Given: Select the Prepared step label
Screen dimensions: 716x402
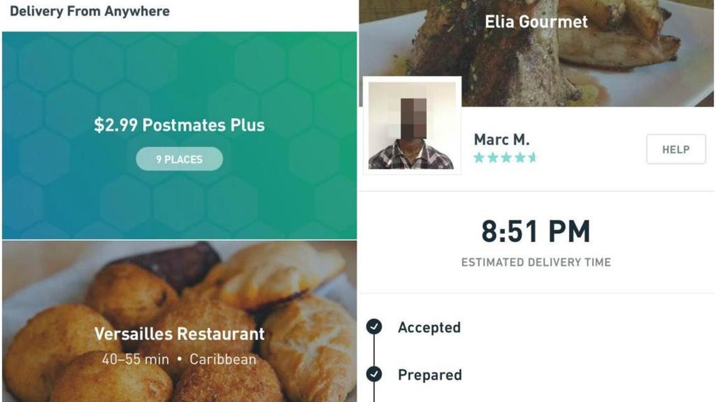Looking at the screenshot, I should coord(430,374).
